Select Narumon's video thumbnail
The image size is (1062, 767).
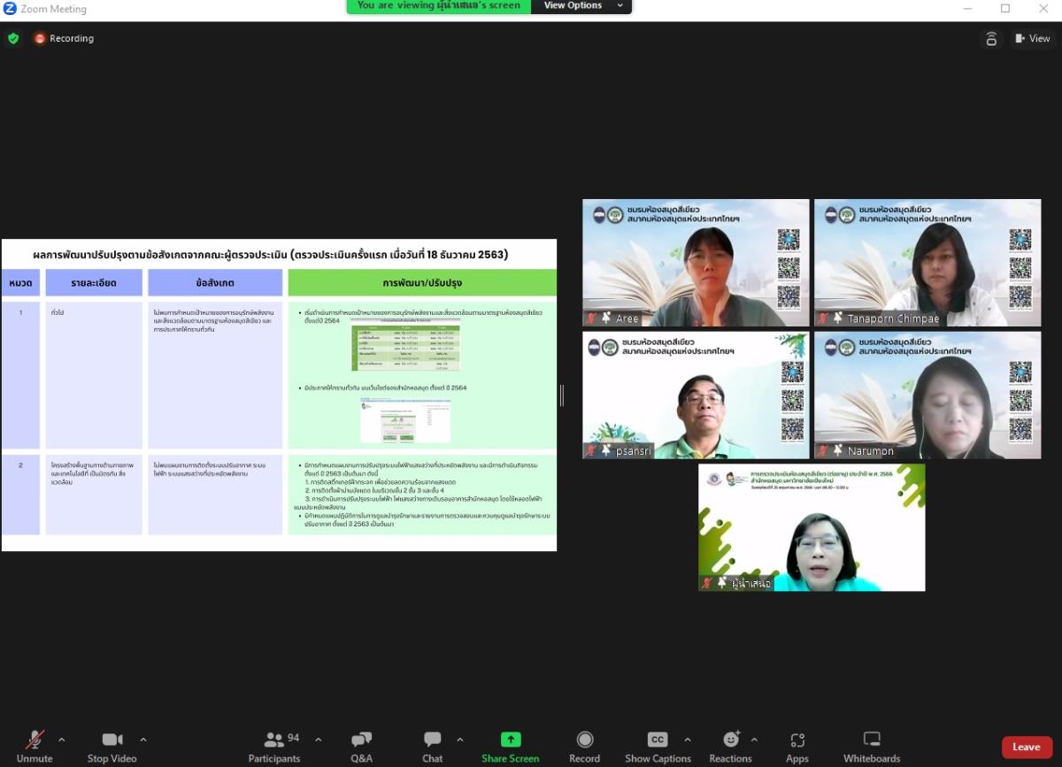pos(927,395)
